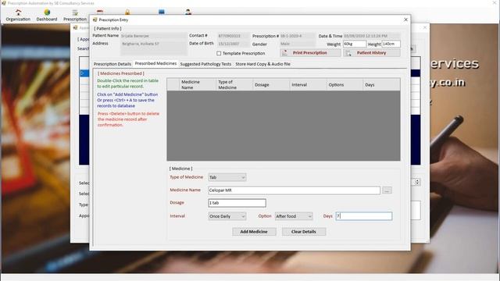Expand the Type of Medicine dropdown

tap(227, 177)
